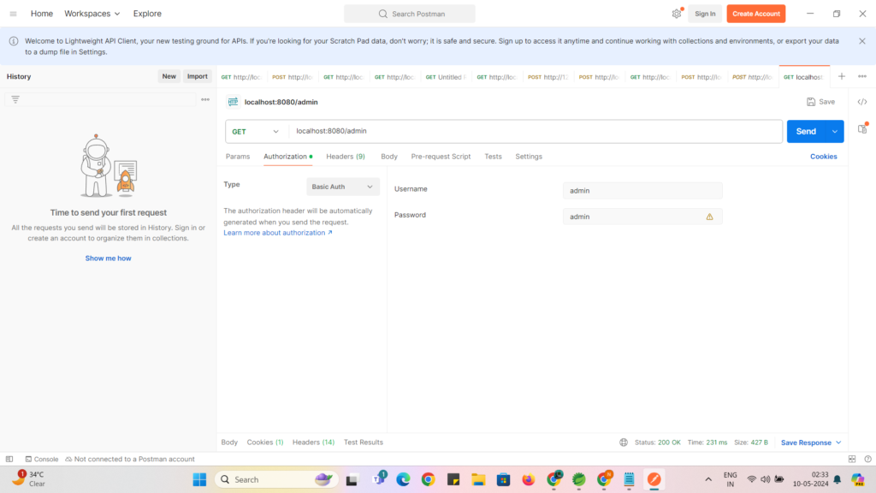Expand the Workspaces dropdown
Viewport: 876px width, 493px height.
click(92, 14)
